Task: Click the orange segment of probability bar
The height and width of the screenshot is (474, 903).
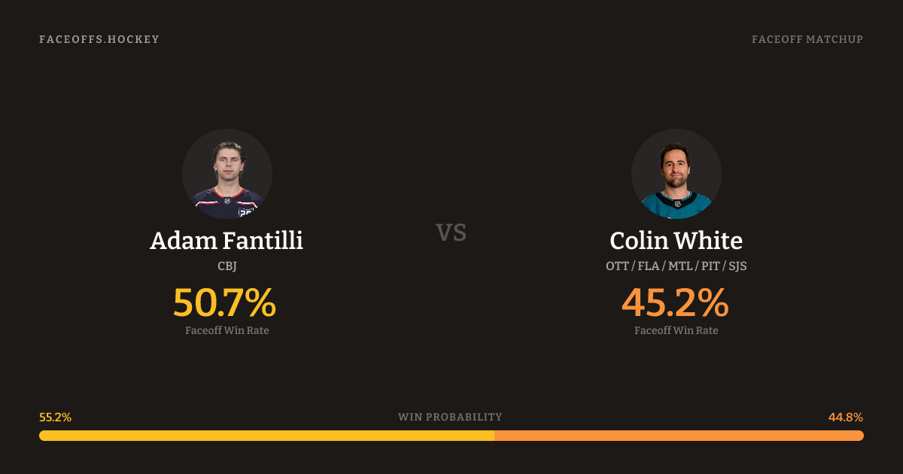Action: (x=679, y=436)
